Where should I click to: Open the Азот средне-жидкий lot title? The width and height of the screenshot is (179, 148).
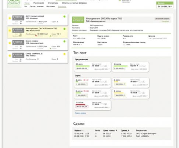point(35,16)
